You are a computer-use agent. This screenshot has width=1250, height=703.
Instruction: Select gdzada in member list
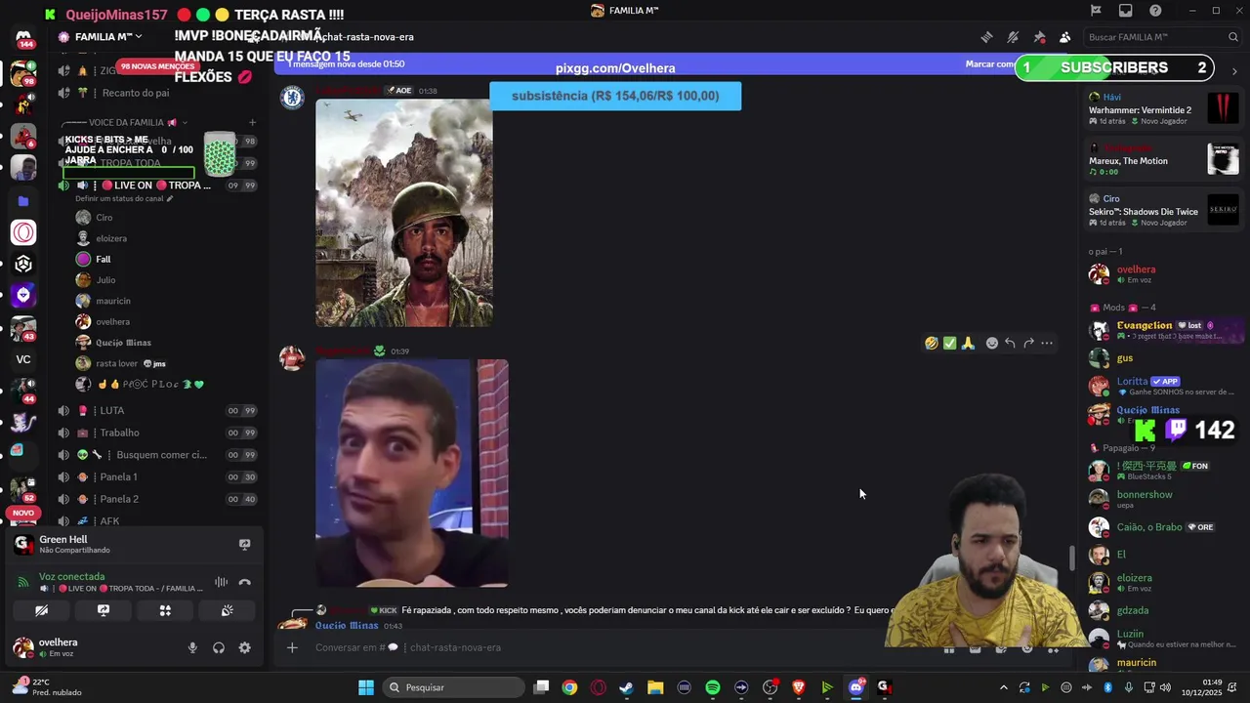[1164, 610]
